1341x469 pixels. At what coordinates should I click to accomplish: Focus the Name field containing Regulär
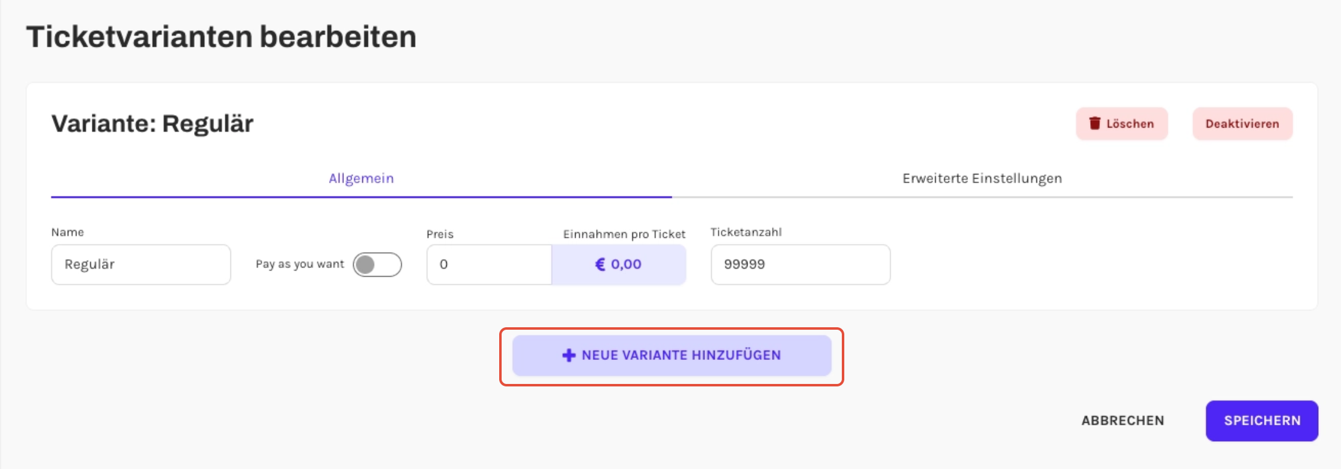click(141, 264)
